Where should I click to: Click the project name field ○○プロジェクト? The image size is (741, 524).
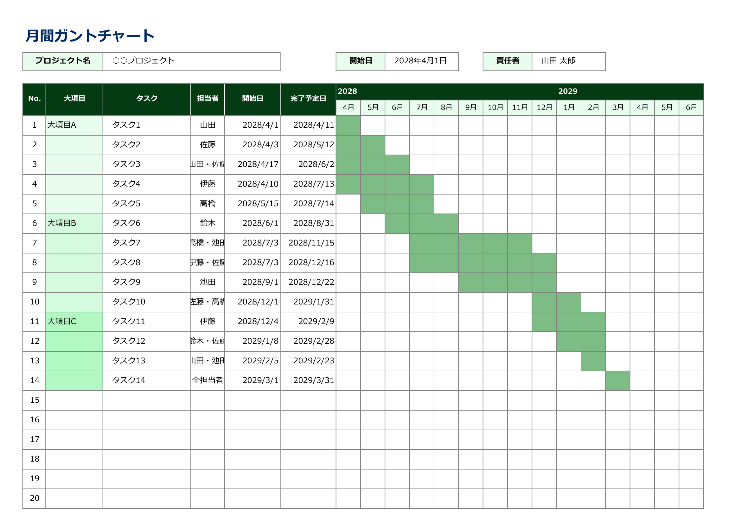click(x=191, y=61)
